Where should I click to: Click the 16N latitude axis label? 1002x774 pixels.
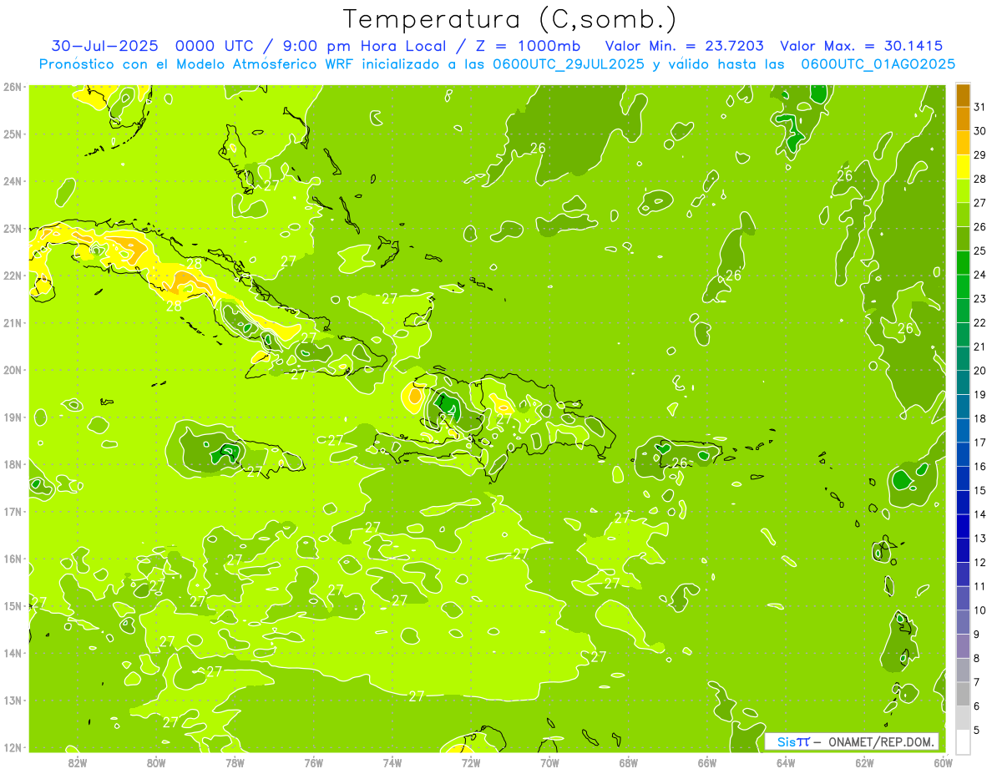(13, 559)
